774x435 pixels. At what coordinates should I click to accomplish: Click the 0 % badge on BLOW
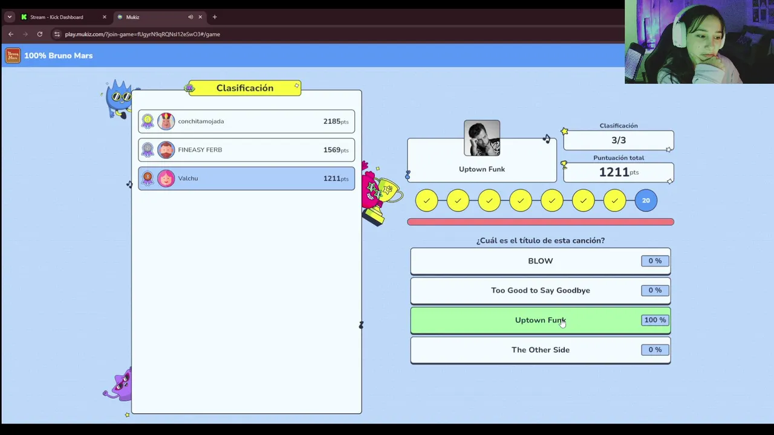click(x=655, y=261)
